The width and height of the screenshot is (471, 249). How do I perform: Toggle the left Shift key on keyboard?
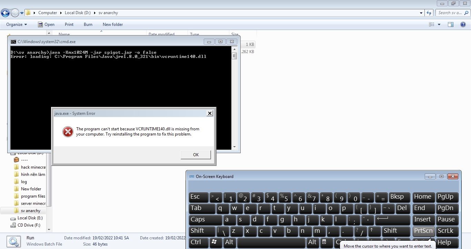(x=202, y=231)
